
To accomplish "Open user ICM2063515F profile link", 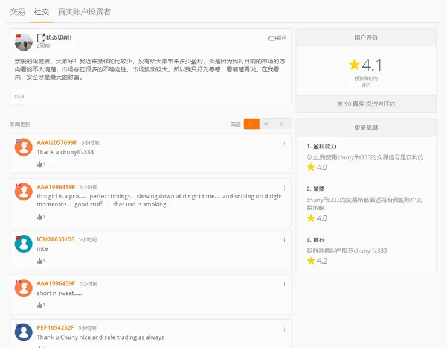I will coord(56,239).
